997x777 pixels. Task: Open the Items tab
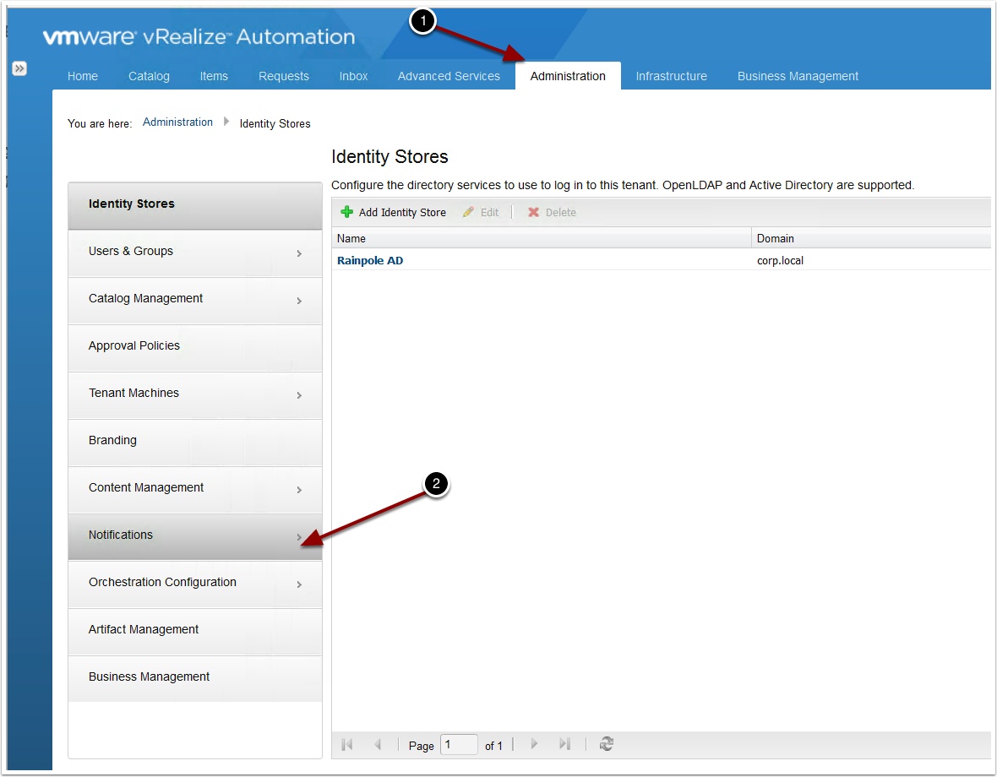214,76
